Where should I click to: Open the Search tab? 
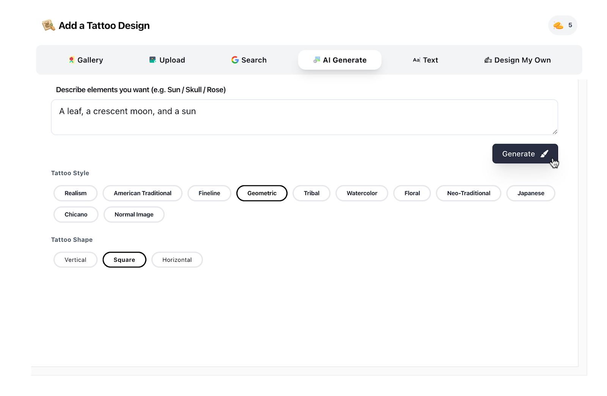coord(248,59)
